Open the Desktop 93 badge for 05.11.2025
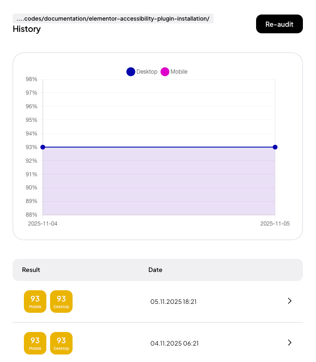Screen dimensions: 316x362 coord(61,302)
